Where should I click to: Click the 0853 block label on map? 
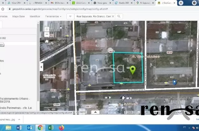click(x=53, y=90)
